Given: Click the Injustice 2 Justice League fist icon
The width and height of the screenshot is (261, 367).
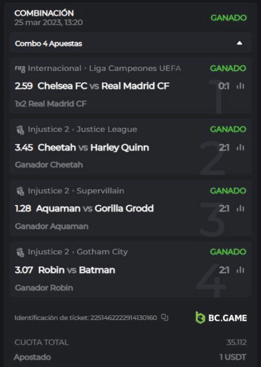Looking at the screenshot, I should (20, 130).
